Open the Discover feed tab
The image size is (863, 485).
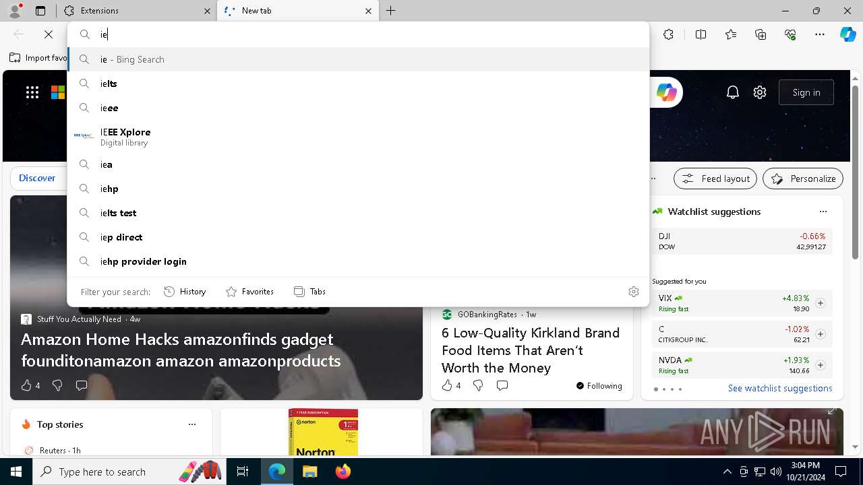pyautogui.click(x=37, y=179)
